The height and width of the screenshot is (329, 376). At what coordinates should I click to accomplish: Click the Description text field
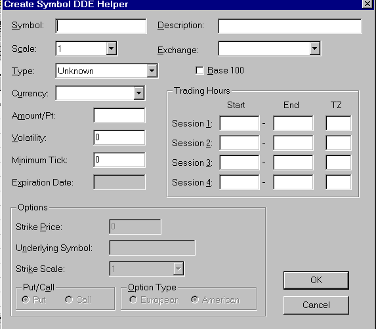(x=290, y=26)
